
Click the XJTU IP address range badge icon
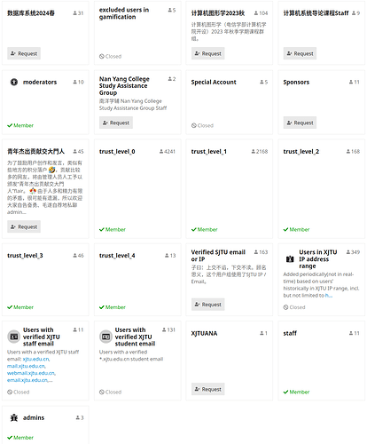click(x=290, y=259)
